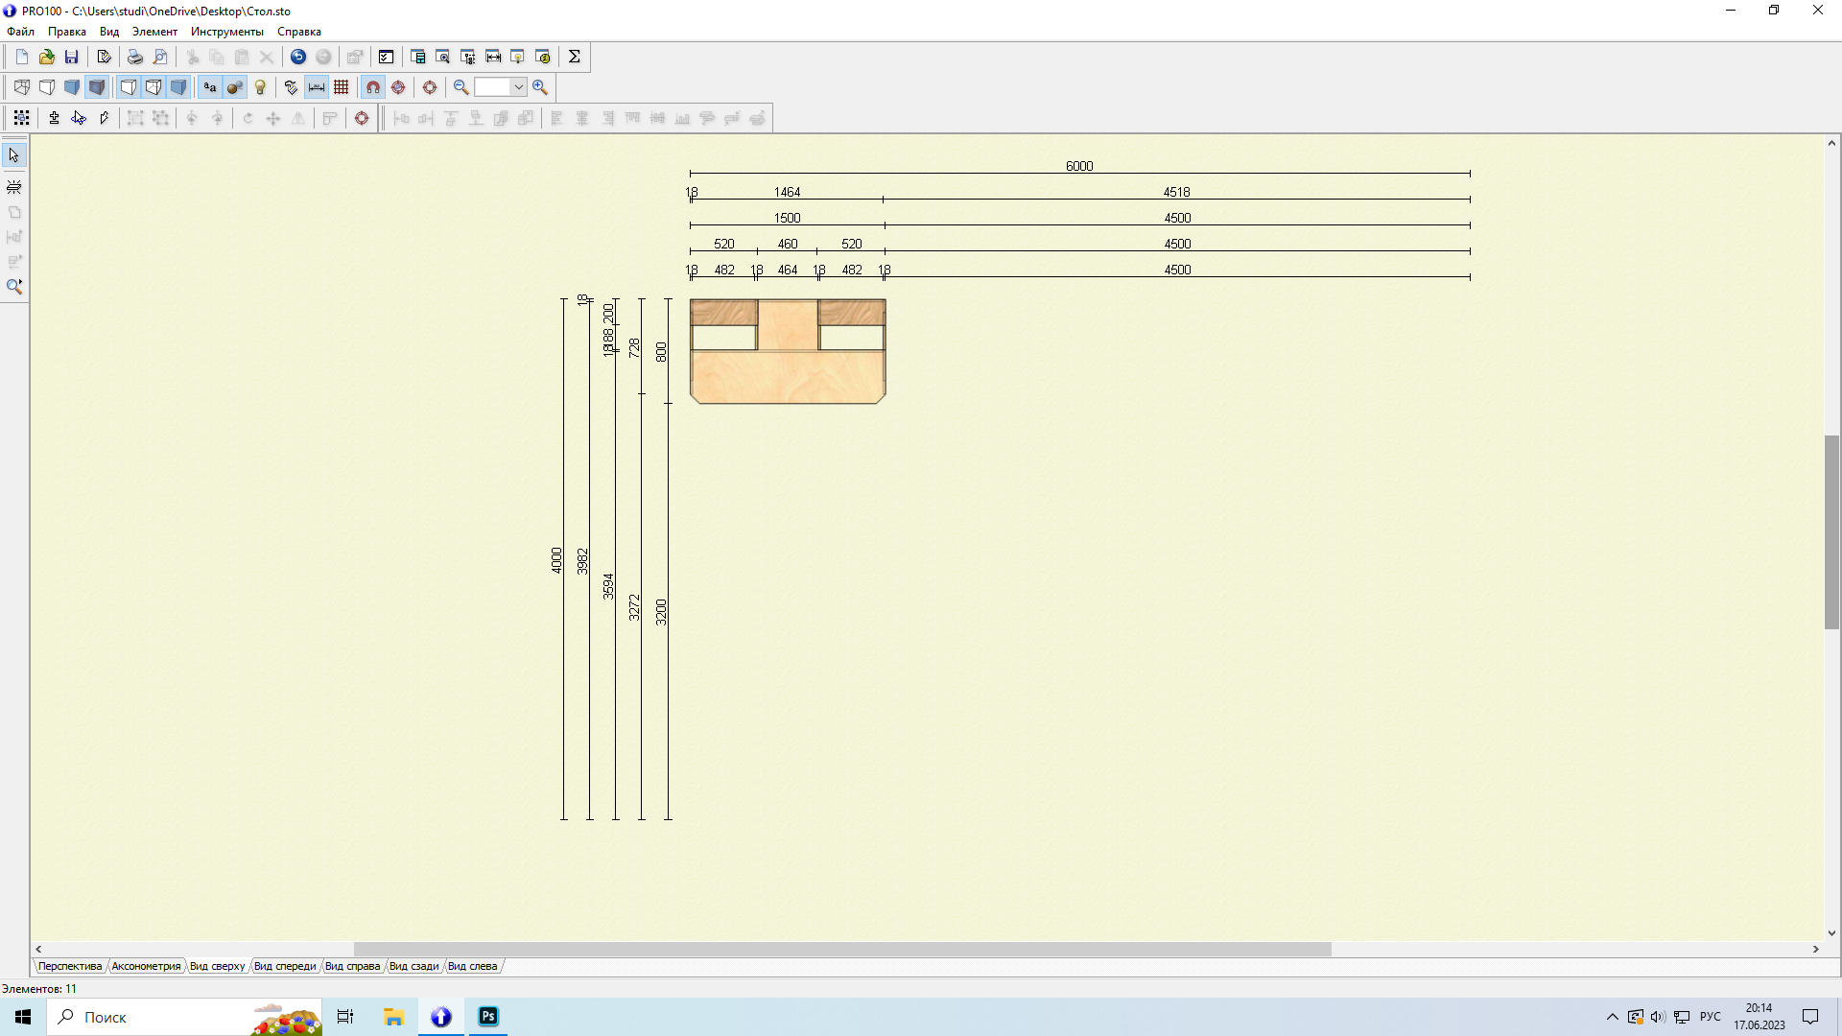Switch to the Аксонометрия view tab
The height and width of the screenshot is (1036, 1842).
tap(146, 966)
